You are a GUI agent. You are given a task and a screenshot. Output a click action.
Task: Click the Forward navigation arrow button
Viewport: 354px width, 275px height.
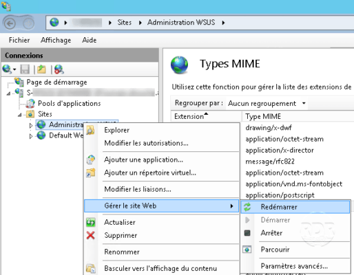pos(28,23)
